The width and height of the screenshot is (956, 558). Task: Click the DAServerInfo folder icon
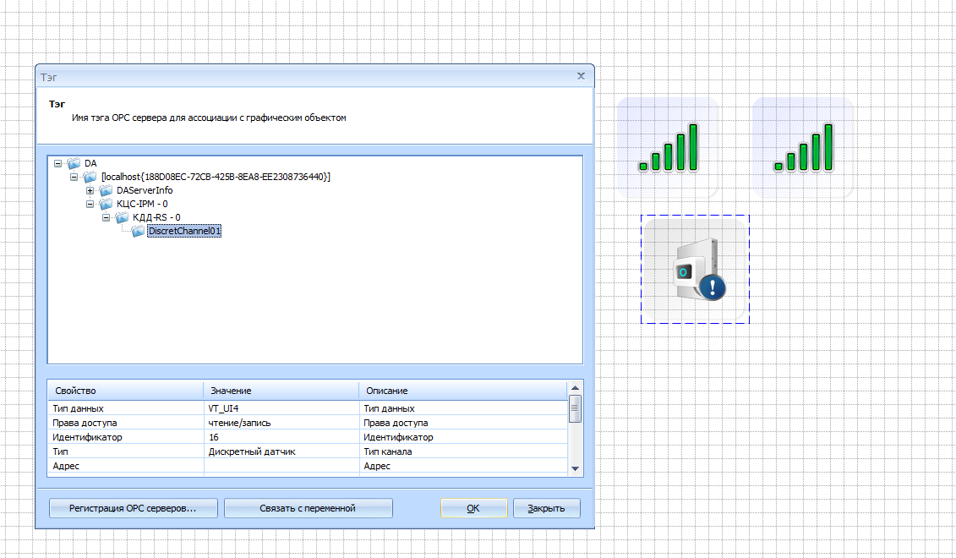106,190
